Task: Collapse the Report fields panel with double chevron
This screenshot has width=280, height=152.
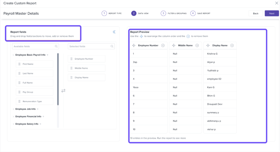Action: (x=114, y=32)
